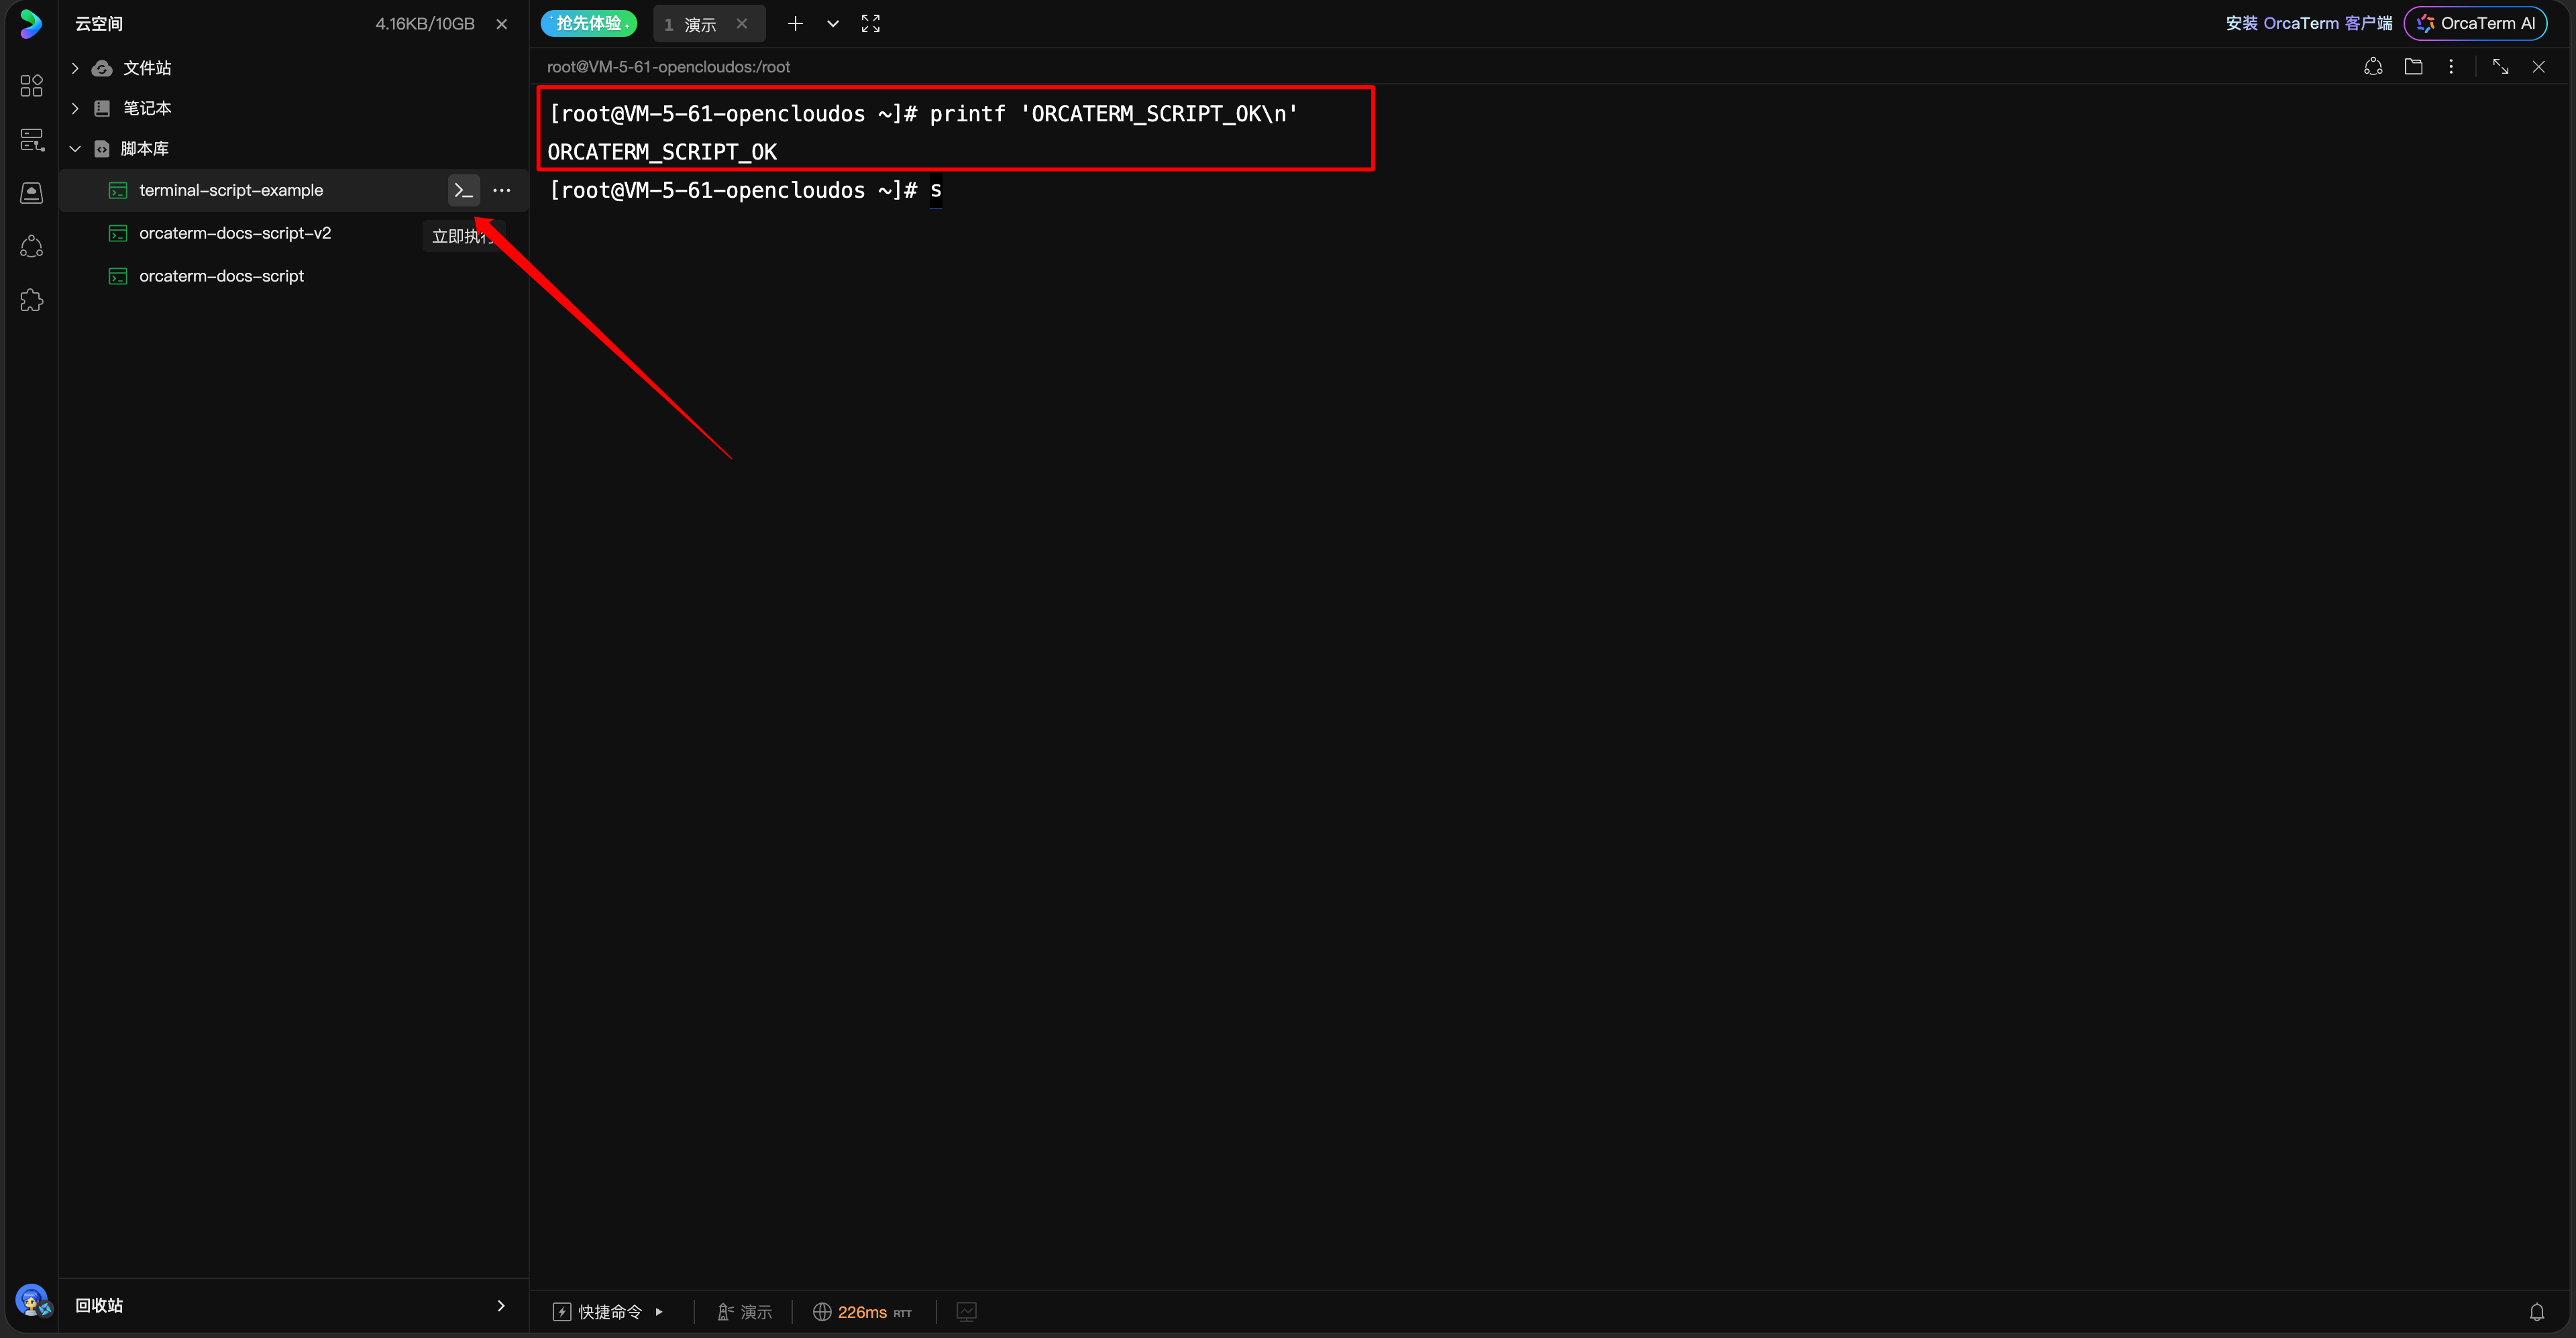Open more options for terminal-script-example
This screenshot has width=2576, height=1338.
pyautogui.click(x=502, y=190)
